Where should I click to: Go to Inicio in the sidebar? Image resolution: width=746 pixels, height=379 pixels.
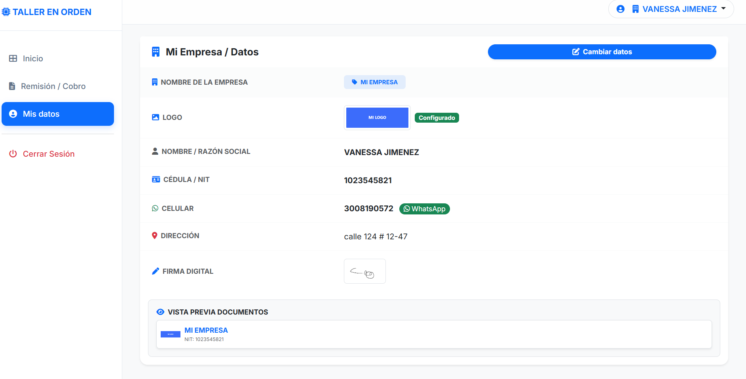click(x=58, y=59)
